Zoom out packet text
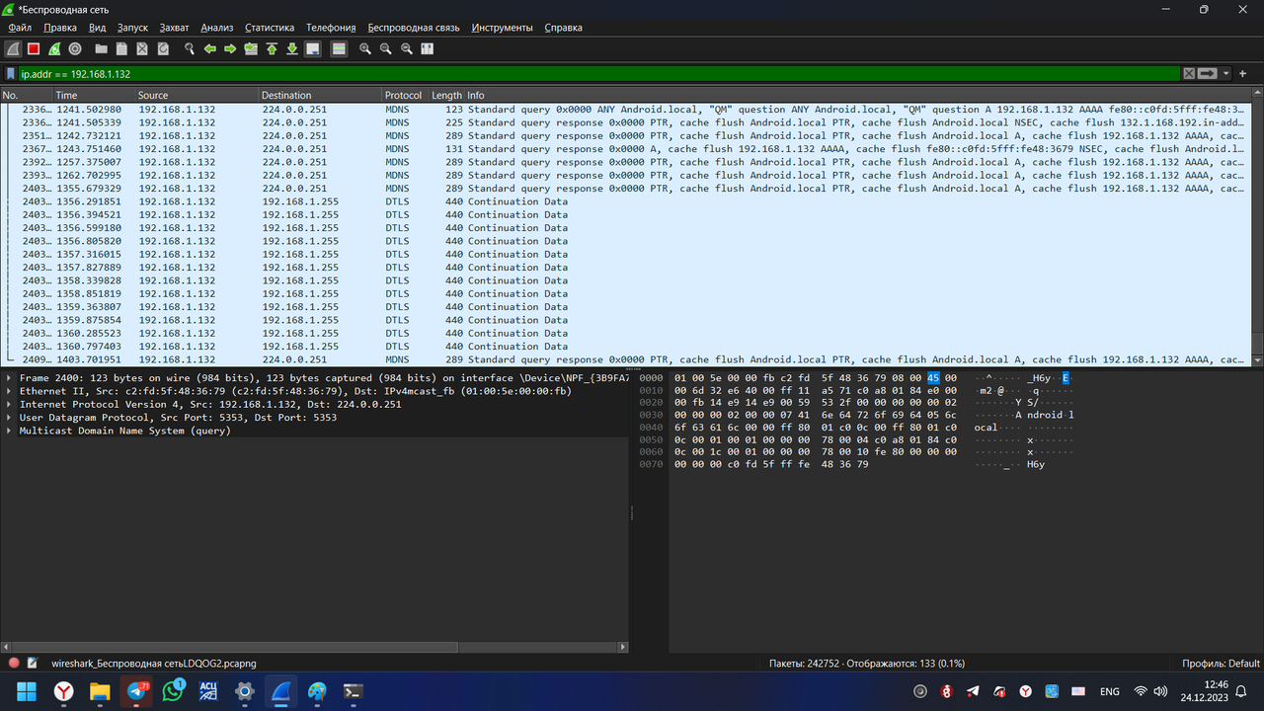 [x=386, y=48]
